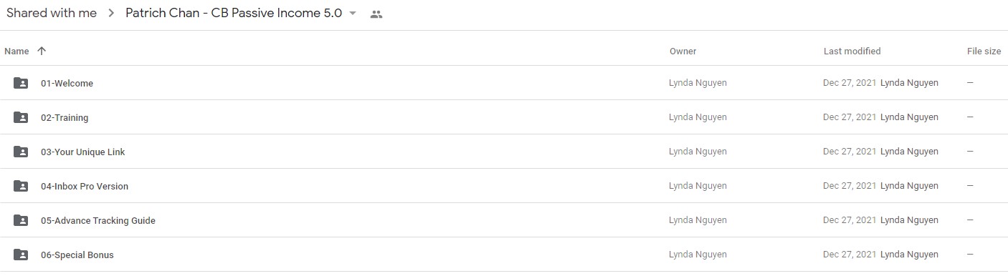Click the shared people icon beside folder title
The image size is (1008, 276).
(x=376, y=14)
